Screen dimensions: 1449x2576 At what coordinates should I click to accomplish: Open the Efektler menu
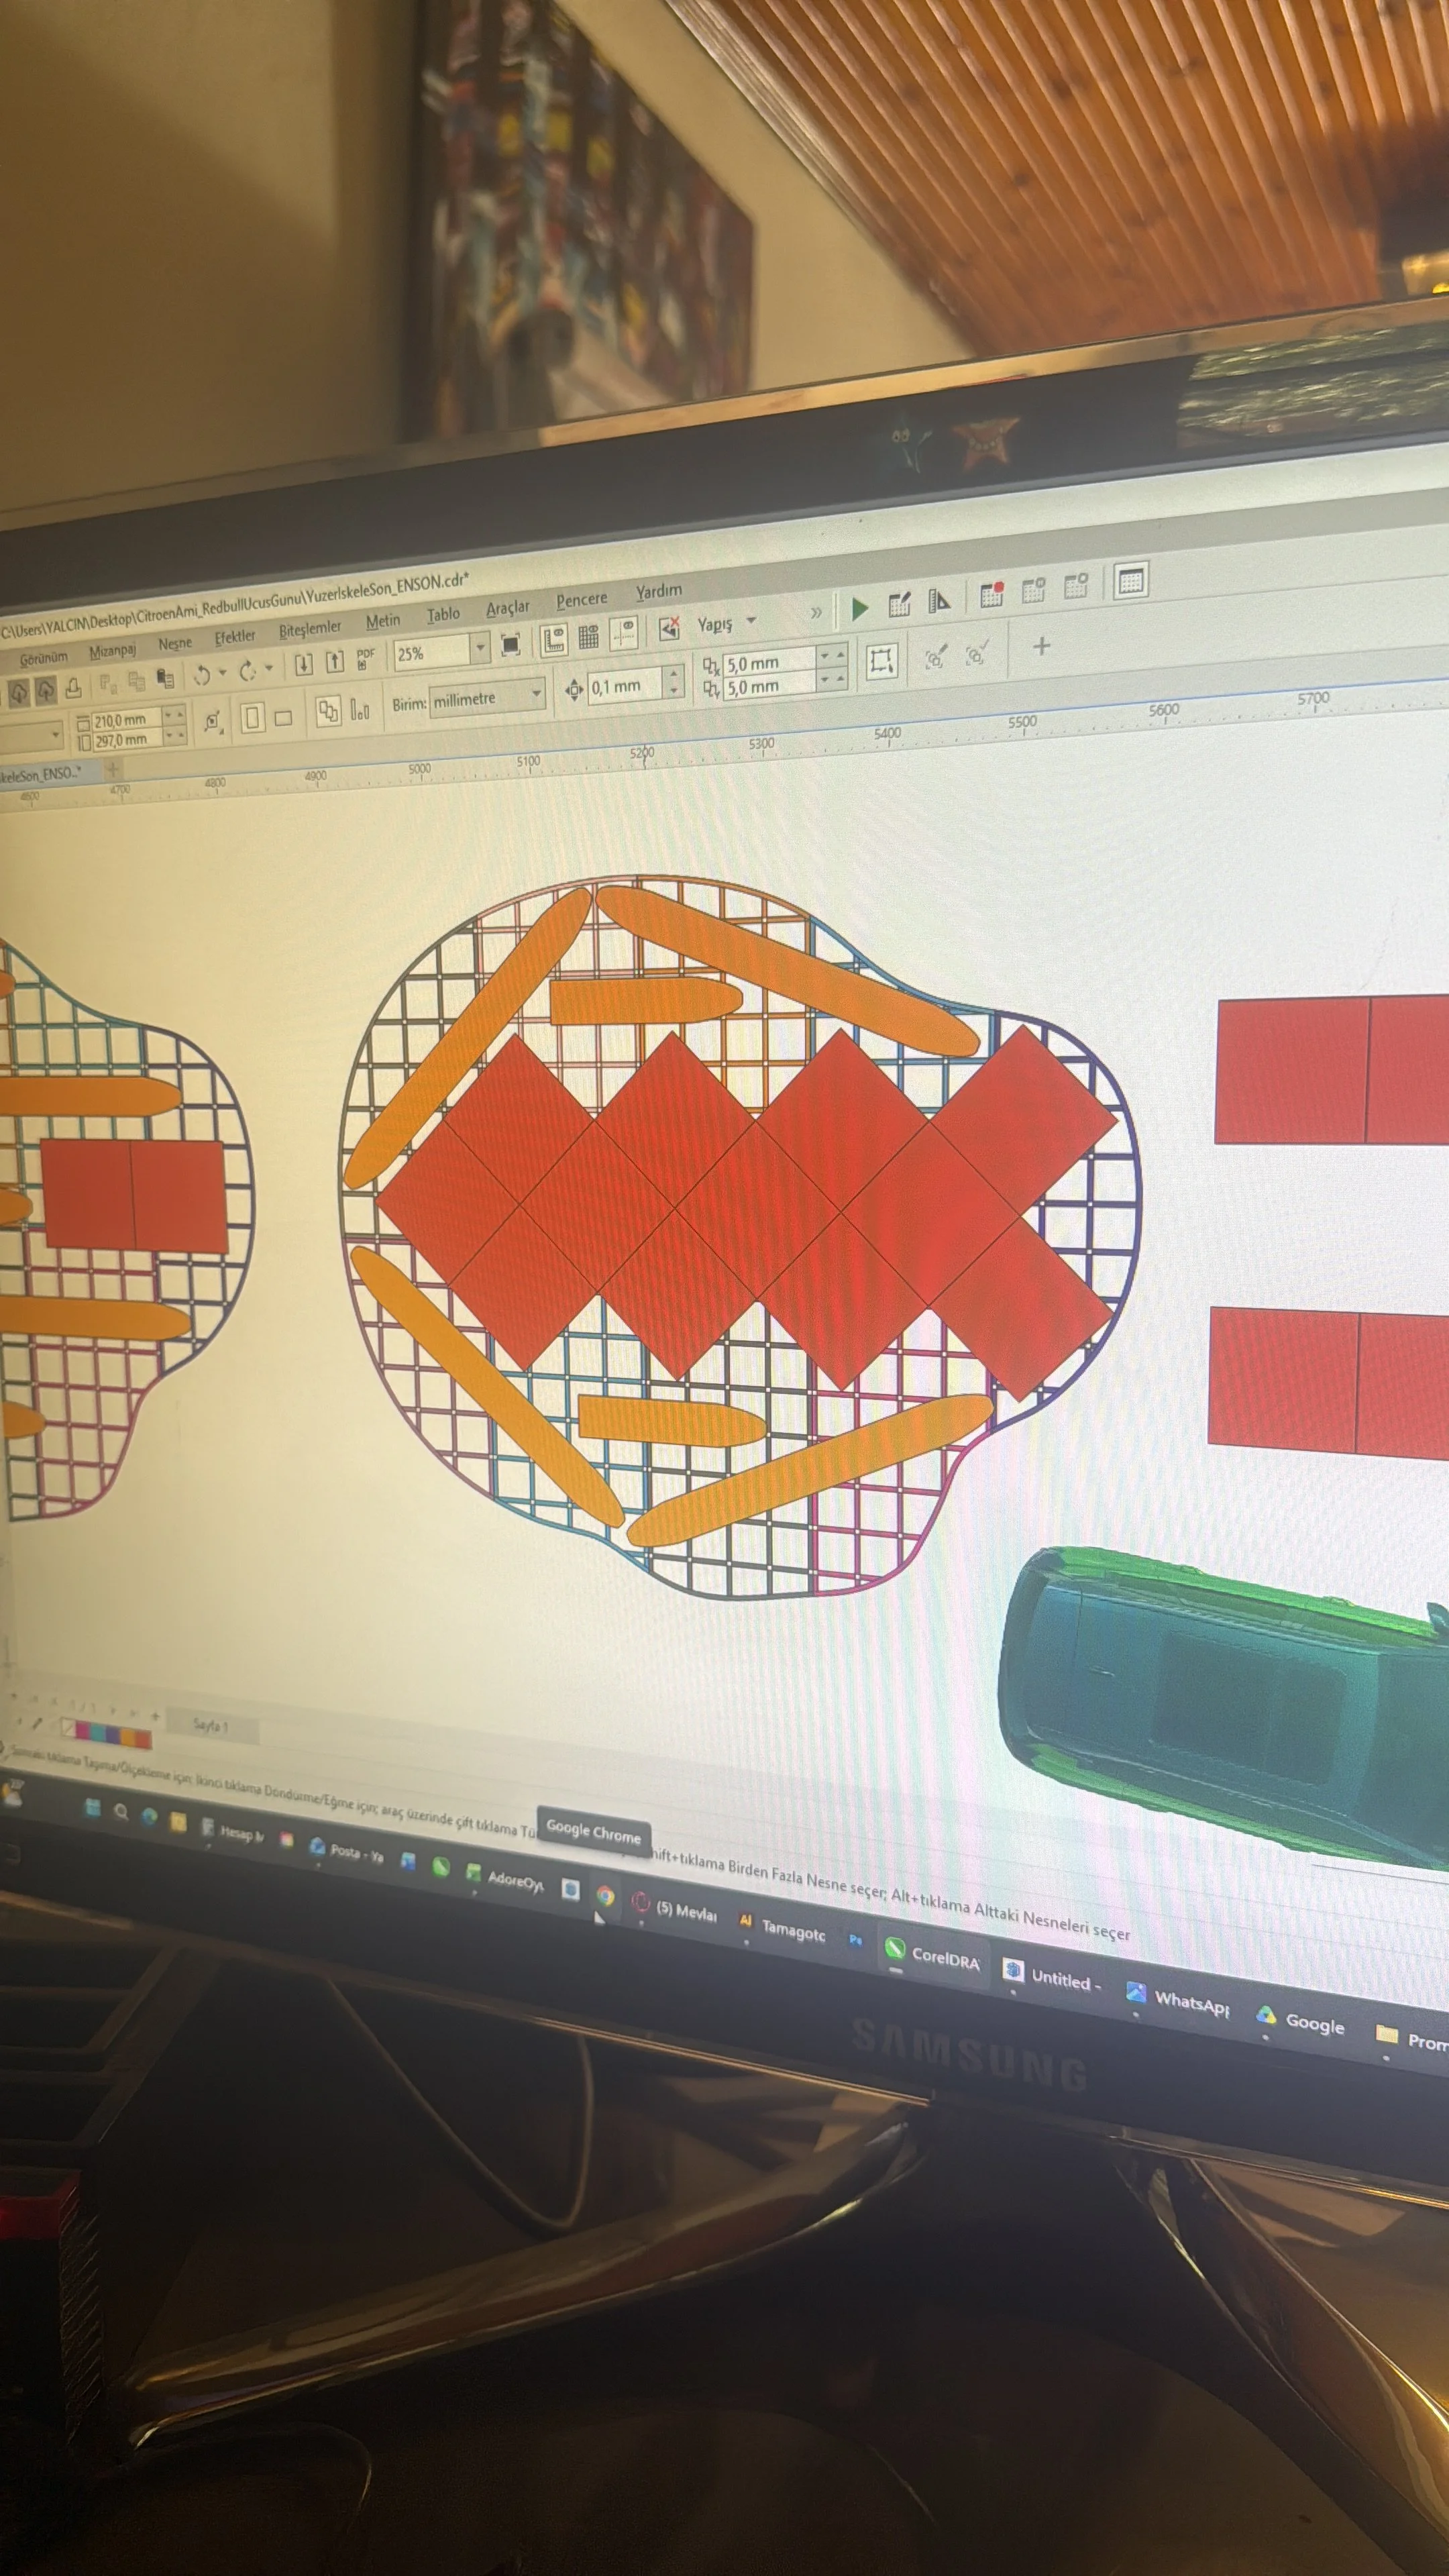click(235, 637)
